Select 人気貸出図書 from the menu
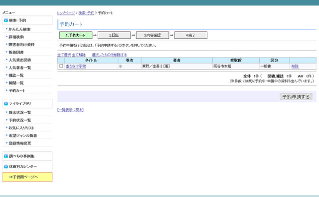The height and width of the screenshot is (197, 319). tap(20, 60)
